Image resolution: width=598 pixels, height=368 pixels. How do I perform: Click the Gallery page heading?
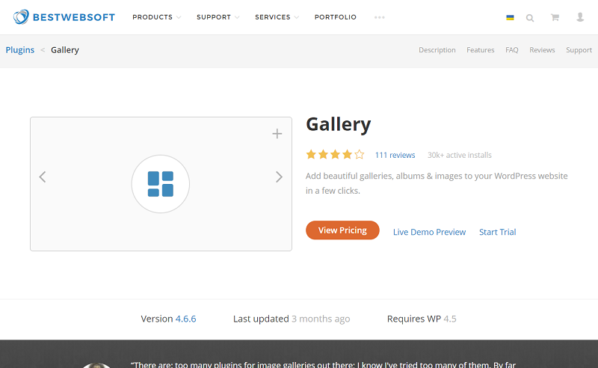pos(339,124)
